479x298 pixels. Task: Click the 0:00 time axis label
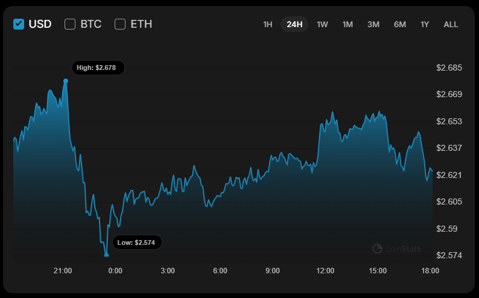point(115,271)
